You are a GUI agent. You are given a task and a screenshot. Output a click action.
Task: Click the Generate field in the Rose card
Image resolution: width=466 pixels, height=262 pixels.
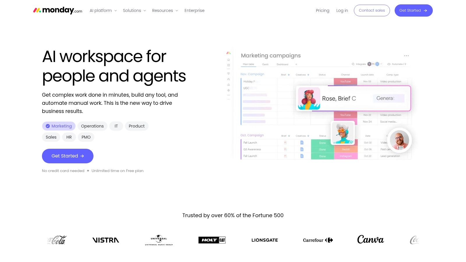point(389,98)
